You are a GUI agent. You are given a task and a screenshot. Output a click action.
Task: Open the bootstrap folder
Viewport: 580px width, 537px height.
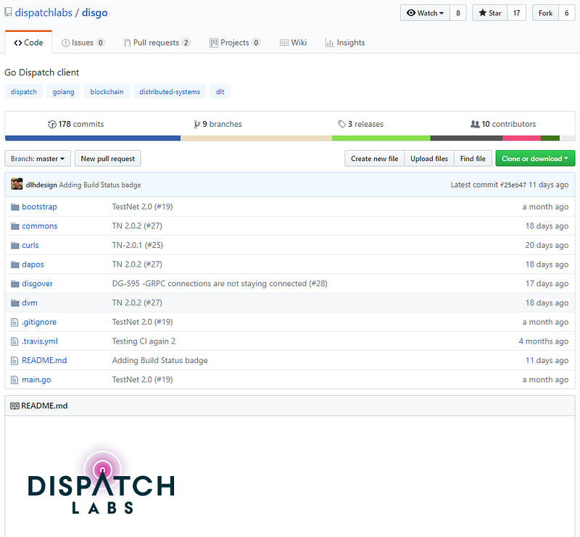point(39,207)
